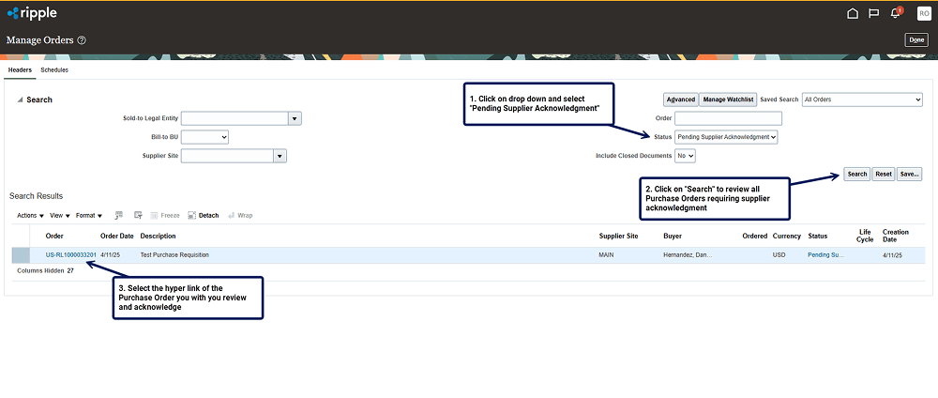Click the help icon beside Manage Orders
The height and width of the screenshot is (398, 938).
(82, 40)
